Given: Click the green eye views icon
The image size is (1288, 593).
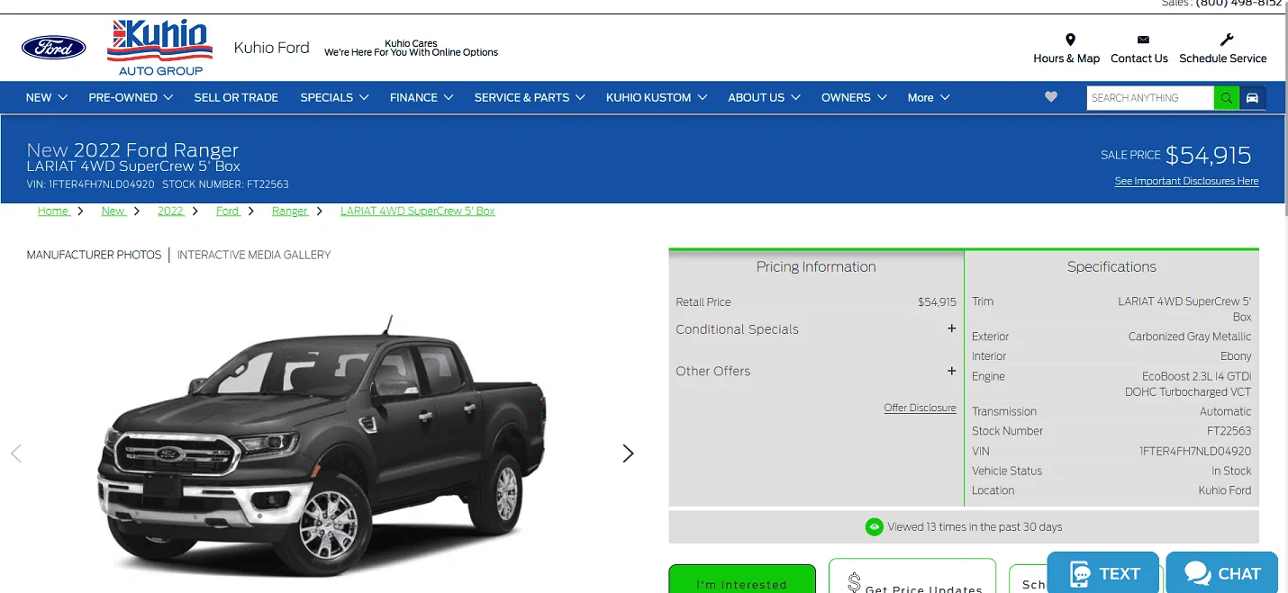Looking at the screenshot, I should 874,527.
